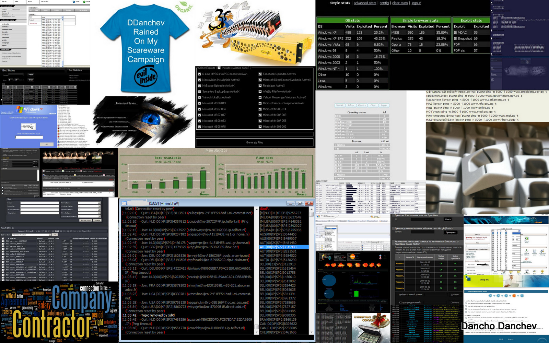Screen dimensions: 549x343
Task: Switch to the advanced stats page
Action: pyautogui.click(x=365, y=3)
